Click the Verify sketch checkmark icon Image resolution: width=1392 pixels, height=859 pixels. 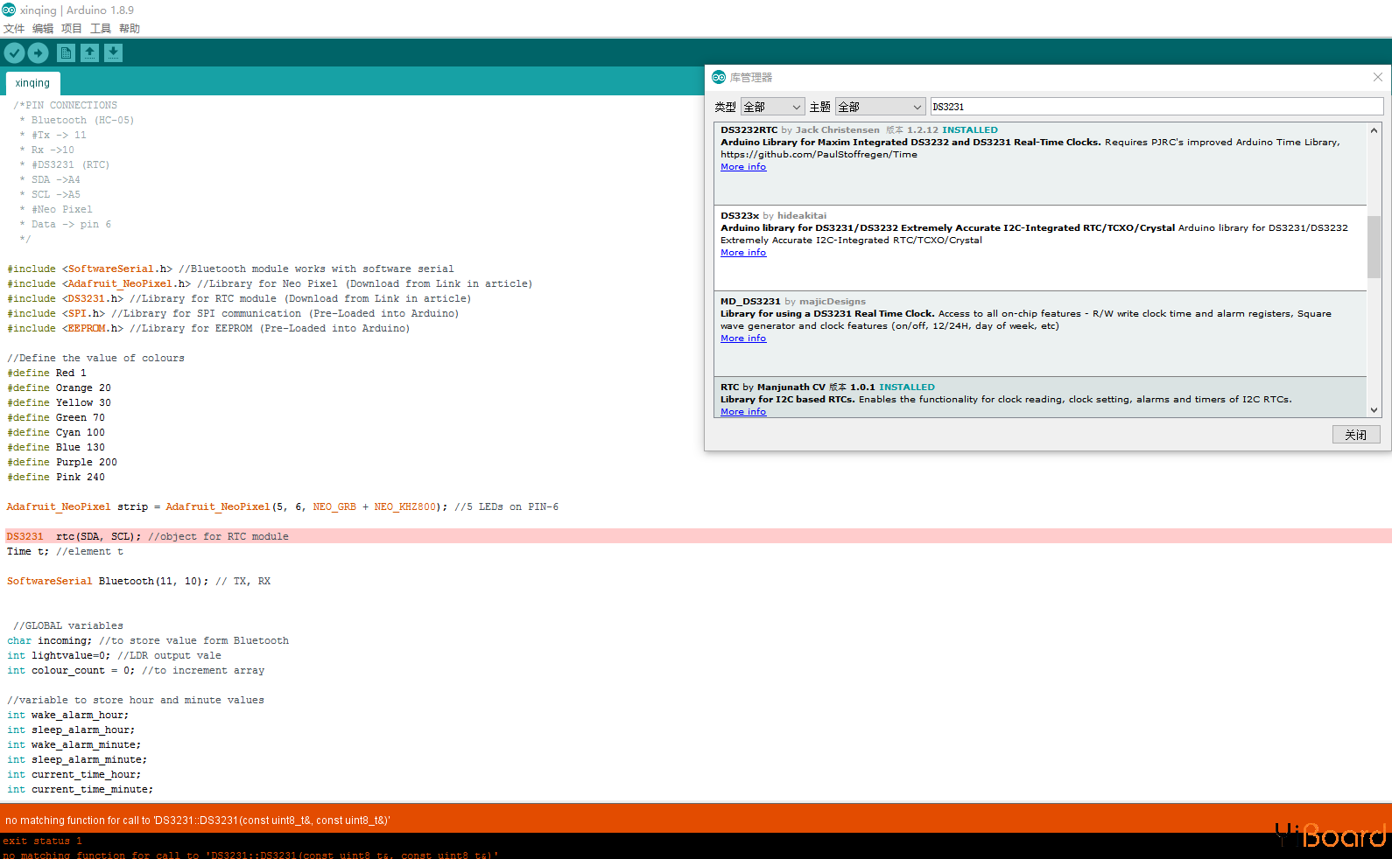pos(14,53)
